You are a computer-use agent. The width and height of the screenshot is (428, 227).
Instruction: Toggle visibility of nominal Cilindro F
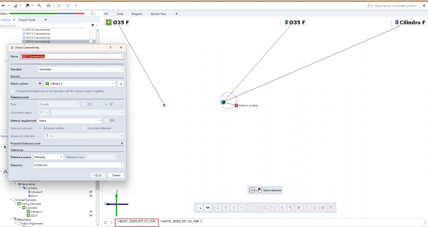[x=90, y=192]
